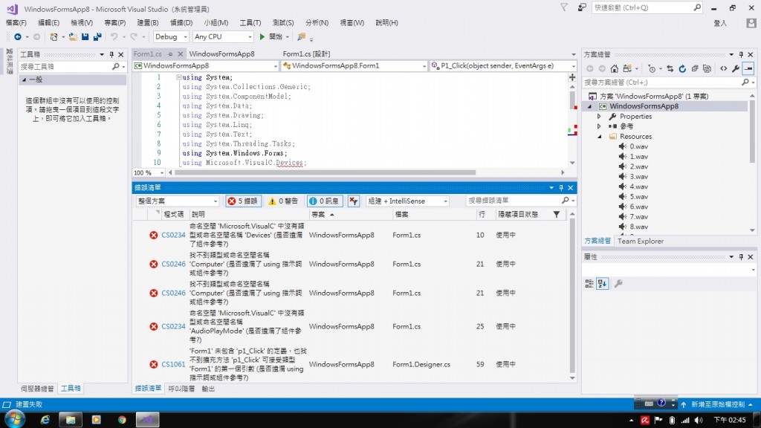Click the Home icon in Solution Explorer
Image resolution: width=761 pixels, height=428 pixels.
click(x=615, y=69)
